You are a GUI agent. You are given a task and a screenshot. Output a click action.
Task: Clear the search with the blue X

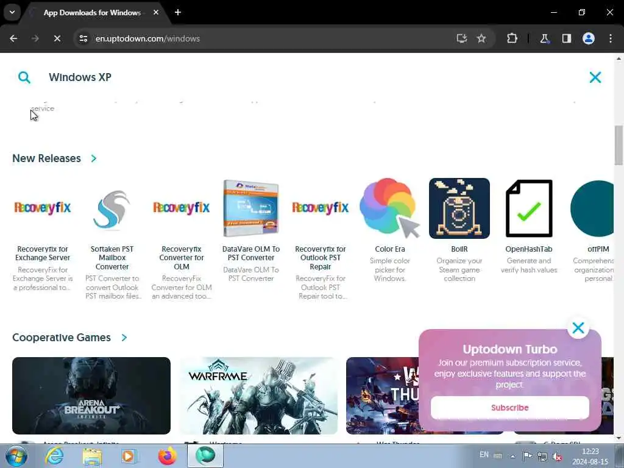595,77
